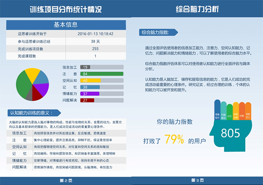Click the 基本信息 table header
263x185 pixels.
pyautogui.click(x=66, y=25)
